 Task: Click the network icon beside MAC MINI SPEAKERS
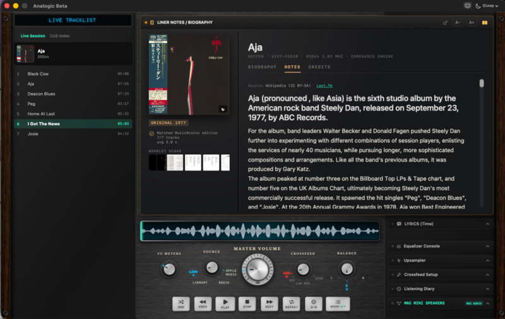pos(399,303)
